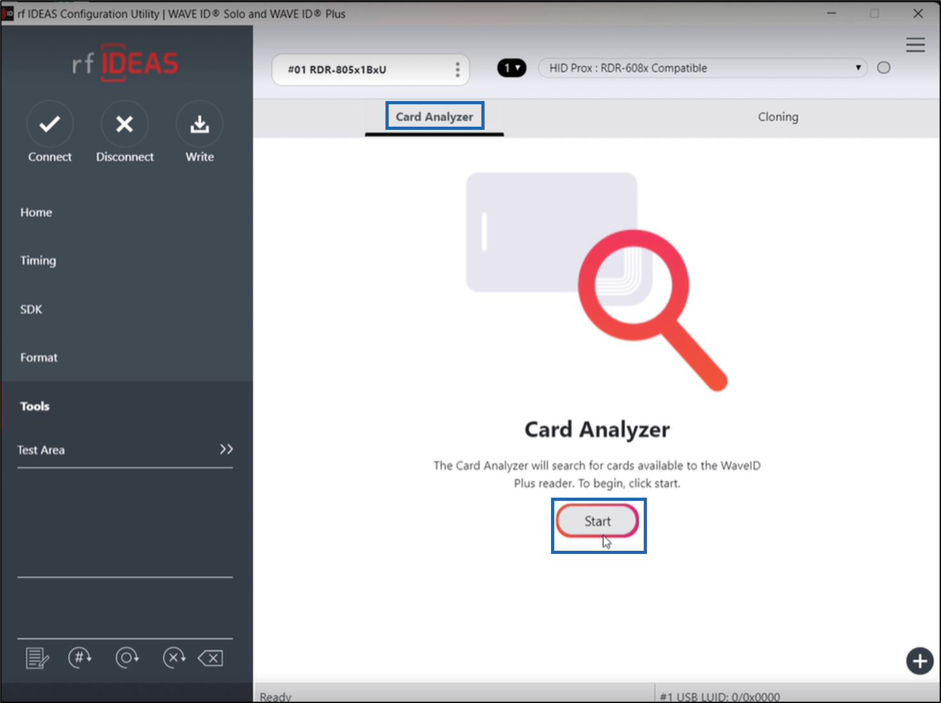Click the backspace-shaped delete icon
Viewport: 941px width, 703px height.
[x=210, y=658]
